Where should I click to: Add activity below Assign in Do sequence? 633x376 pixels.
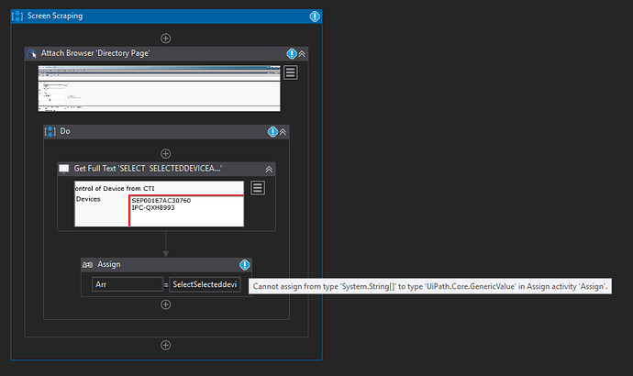point(165,304)
